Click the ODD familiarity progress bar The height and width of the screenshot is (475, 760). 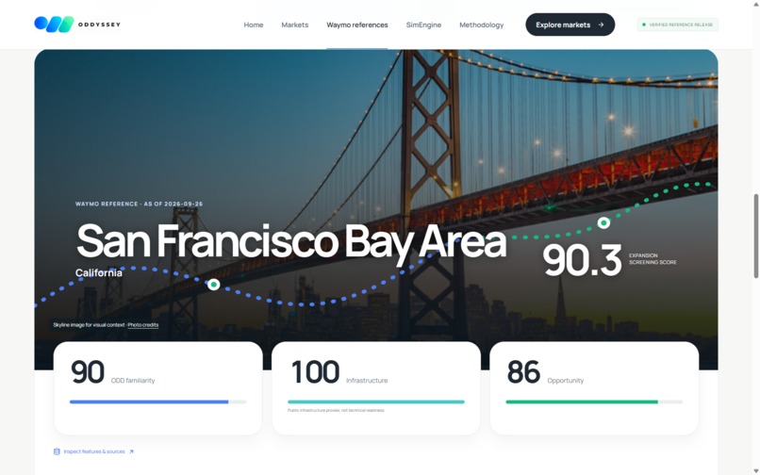tap(158, 401)
